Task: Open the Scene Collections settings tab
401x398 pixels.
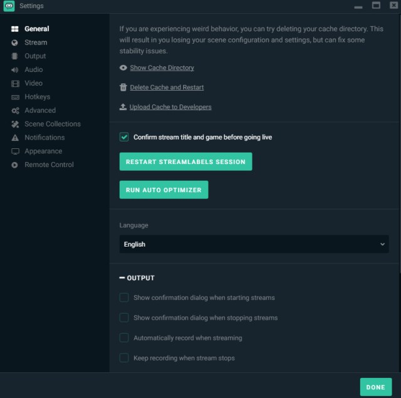Action: 53,124
